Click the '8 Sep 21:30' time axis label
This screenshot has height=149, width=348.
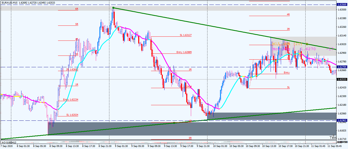point(106,146)
